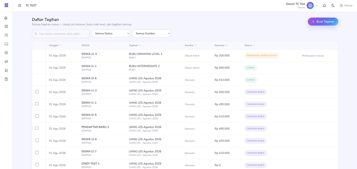Screen dimensions: 357x169
Task: Open the hamburger menu next to TC TEST
Action: pyautogui.click(x=20, y=5)
